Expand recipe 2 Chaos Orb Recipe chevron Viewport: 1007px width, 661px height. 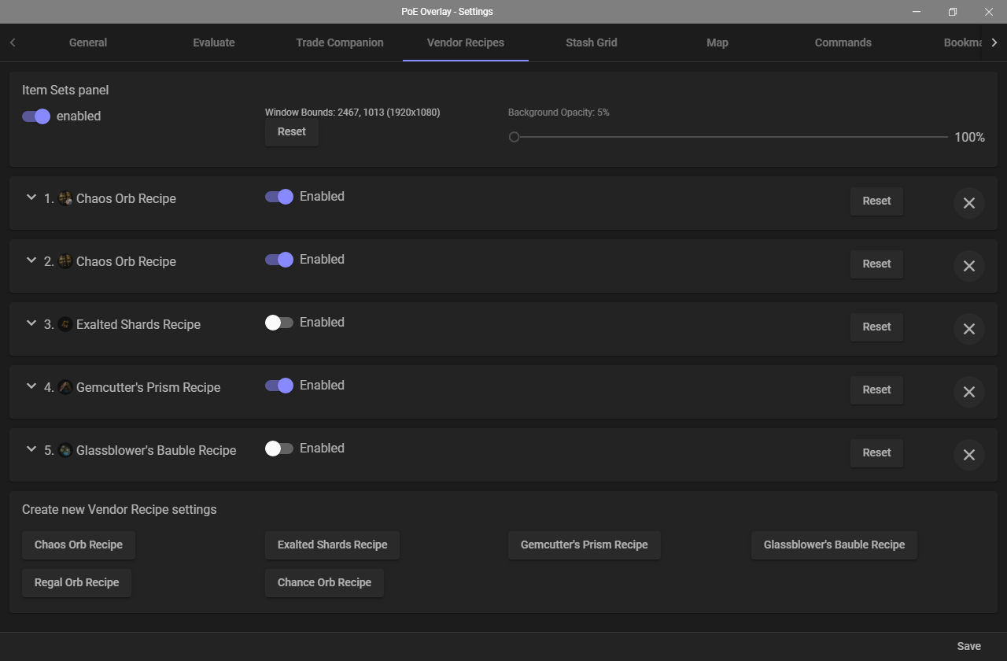tap(31, 260)
